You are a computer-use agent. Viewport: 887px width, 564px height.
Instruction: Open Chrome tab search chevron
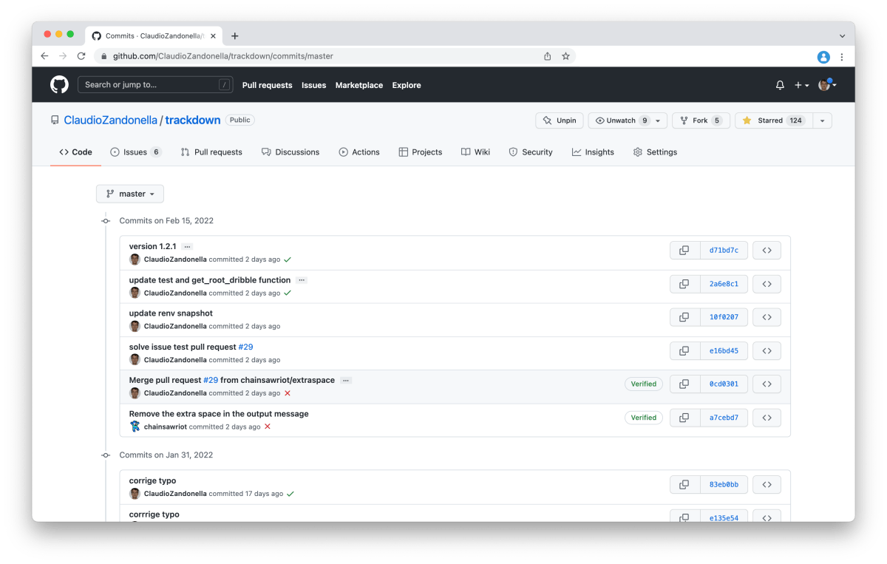(842, 35)
